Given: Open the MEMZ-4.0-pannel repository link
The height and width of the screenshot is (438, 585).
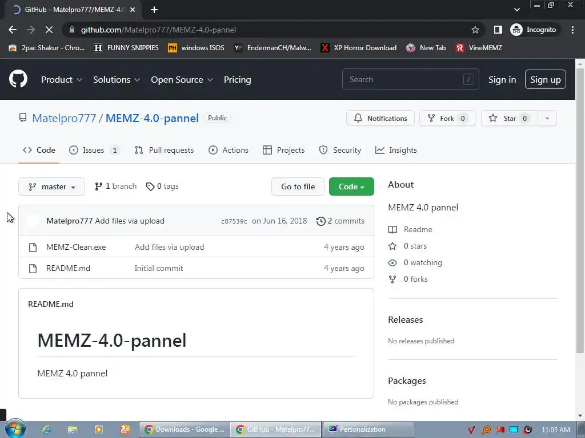Looking at the screenshot, I should (152, 118).
